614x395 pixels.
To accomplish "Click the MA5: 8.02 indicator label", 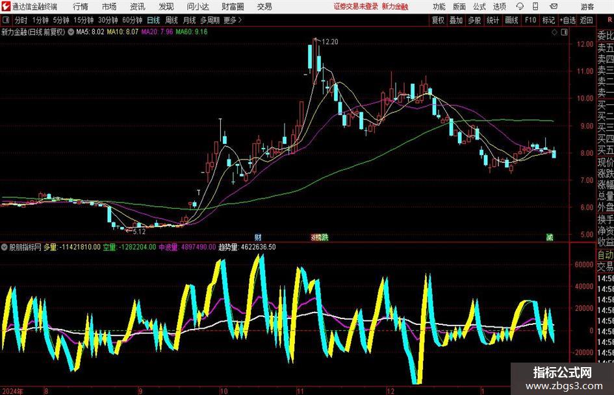I will pyautogui.click(x=90, y=32).
